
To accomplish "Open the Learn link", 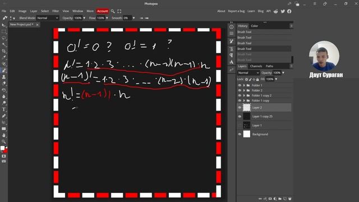I will tap(251, 11).
